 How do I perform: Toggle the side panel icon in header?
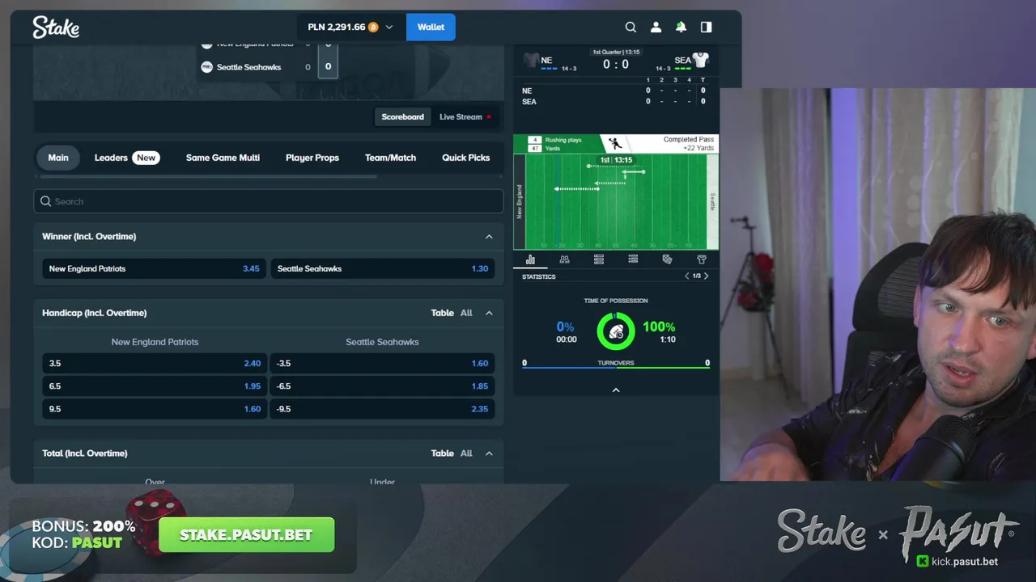[x=706, y=27]
